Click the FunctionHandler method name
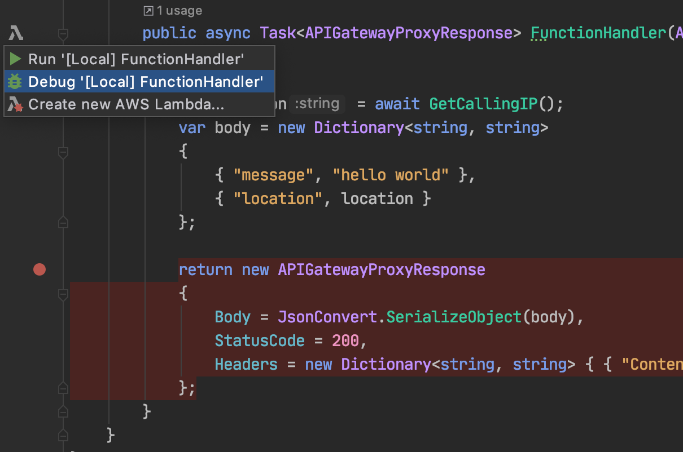The image size is (683, 452). 598,33
